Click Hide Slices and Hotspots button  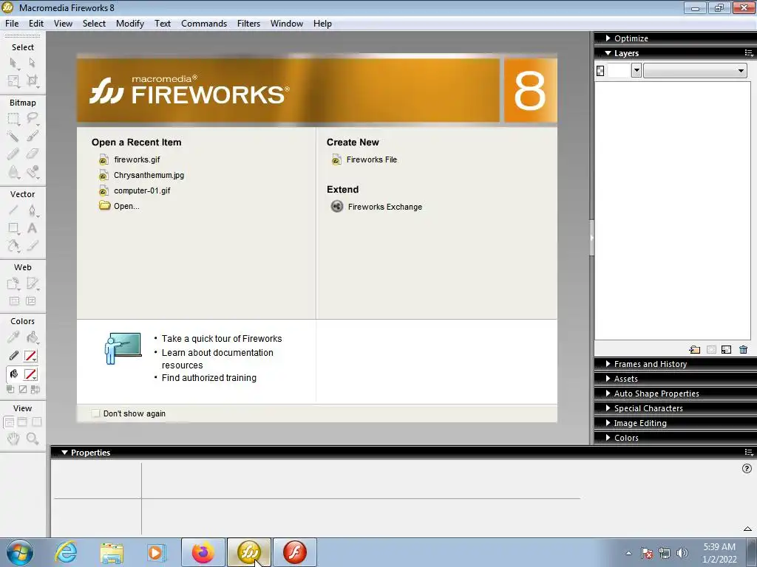pyautogui.click(x=15, y=301)
